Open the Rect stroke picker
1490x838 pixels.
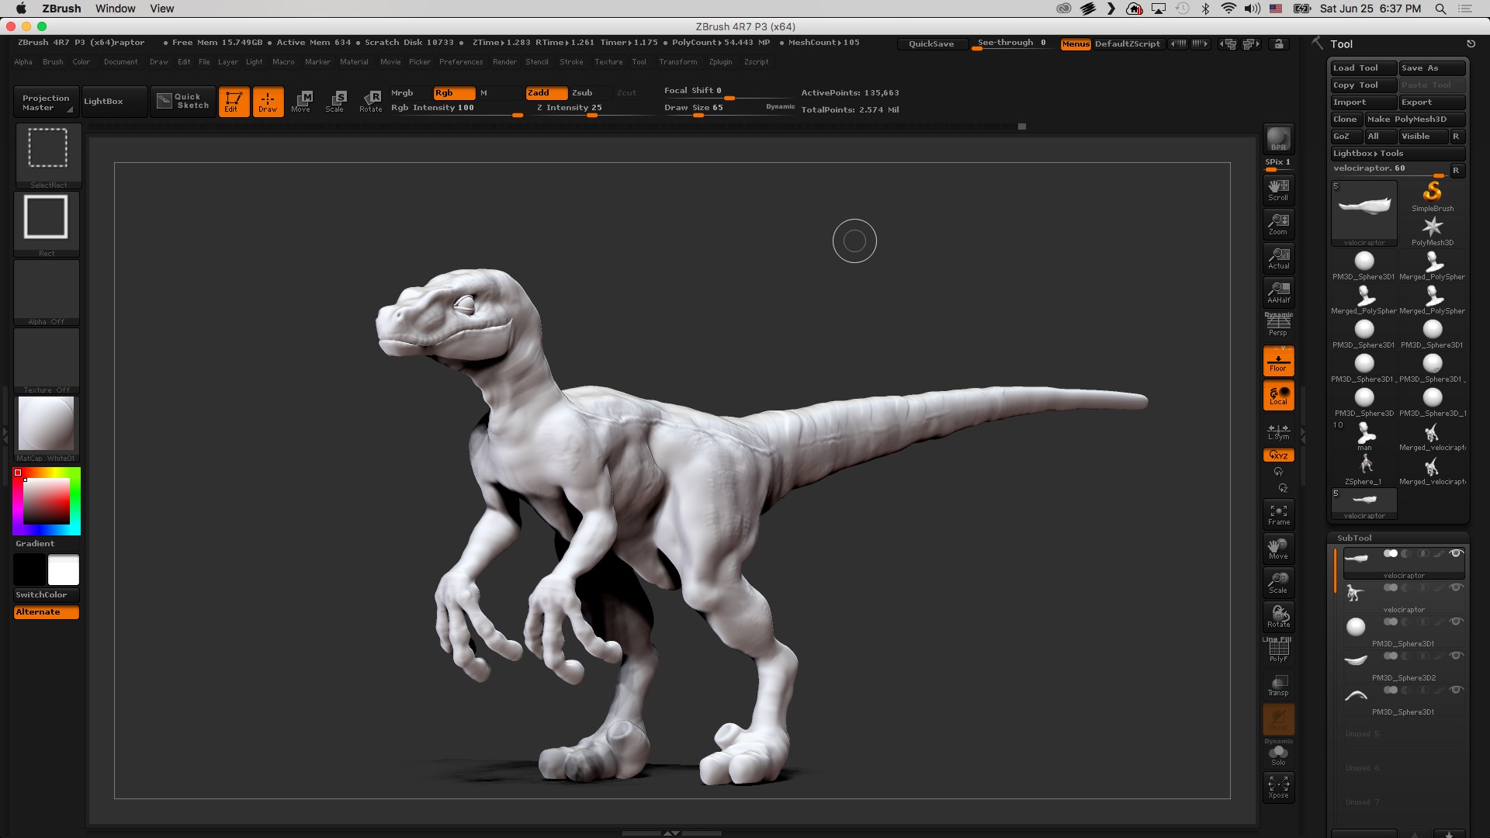pos(47,223)
